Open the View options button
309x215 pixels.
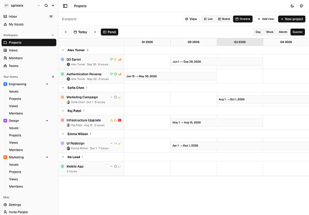(x=191, y=19)
